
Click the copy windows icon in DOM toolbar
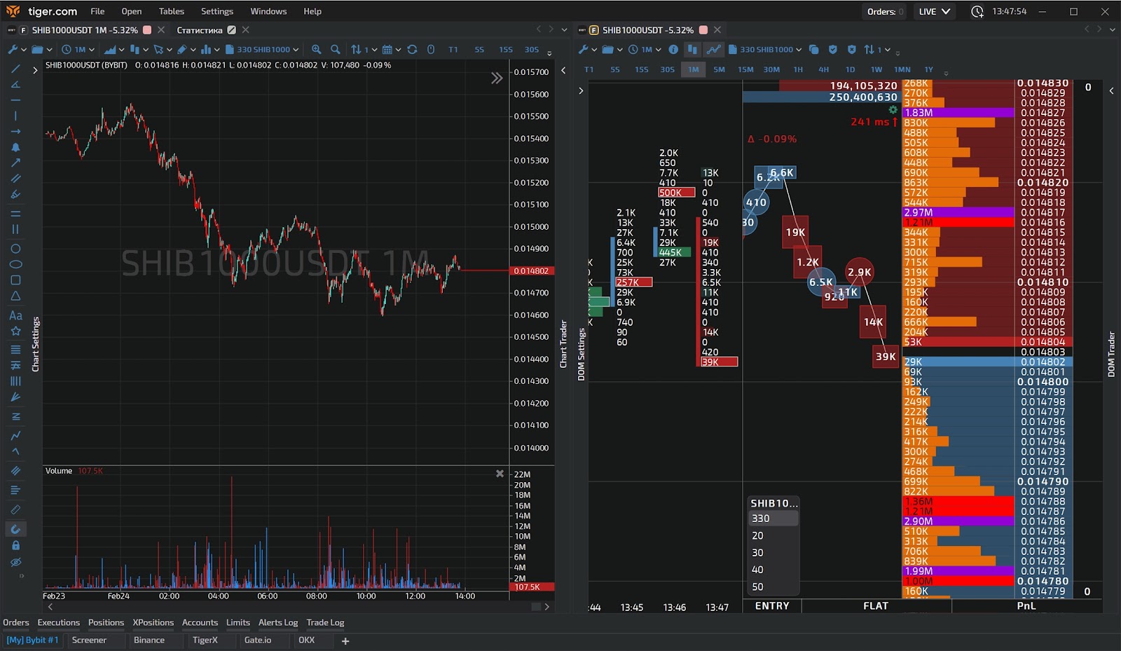[x=813, y=50]
